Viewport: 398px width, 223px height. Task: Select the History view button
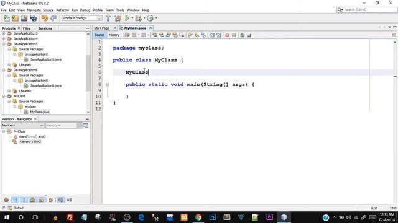[114, 35]
